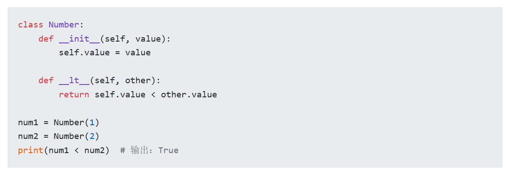
Task: Click num2 inside the print call
Action: 95,150
